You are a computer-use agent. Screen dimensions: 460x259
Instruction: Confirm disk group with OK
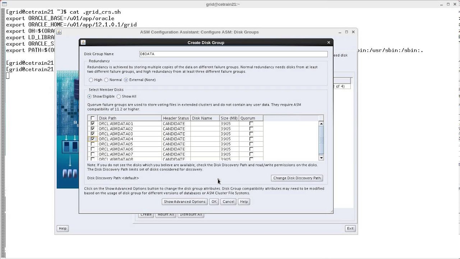(x=214, y=202)
